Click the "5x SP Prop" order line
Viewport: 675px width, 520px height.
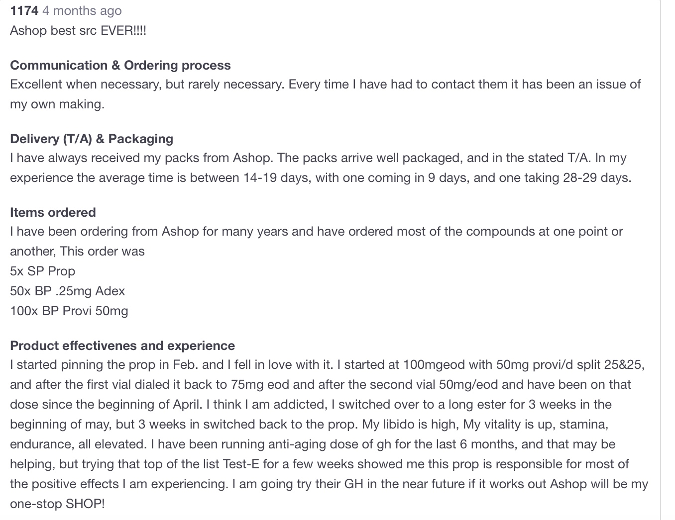tap(43, 271)
